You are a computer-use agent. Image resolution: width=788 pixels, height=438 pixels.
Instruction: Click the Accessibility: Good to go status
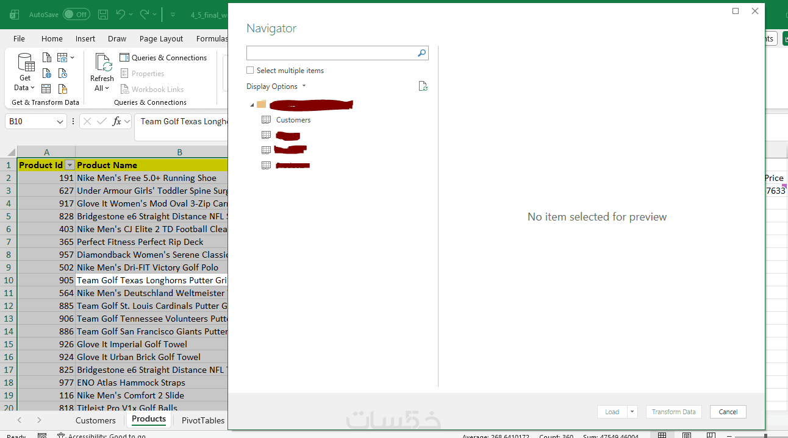pos(101,436)
